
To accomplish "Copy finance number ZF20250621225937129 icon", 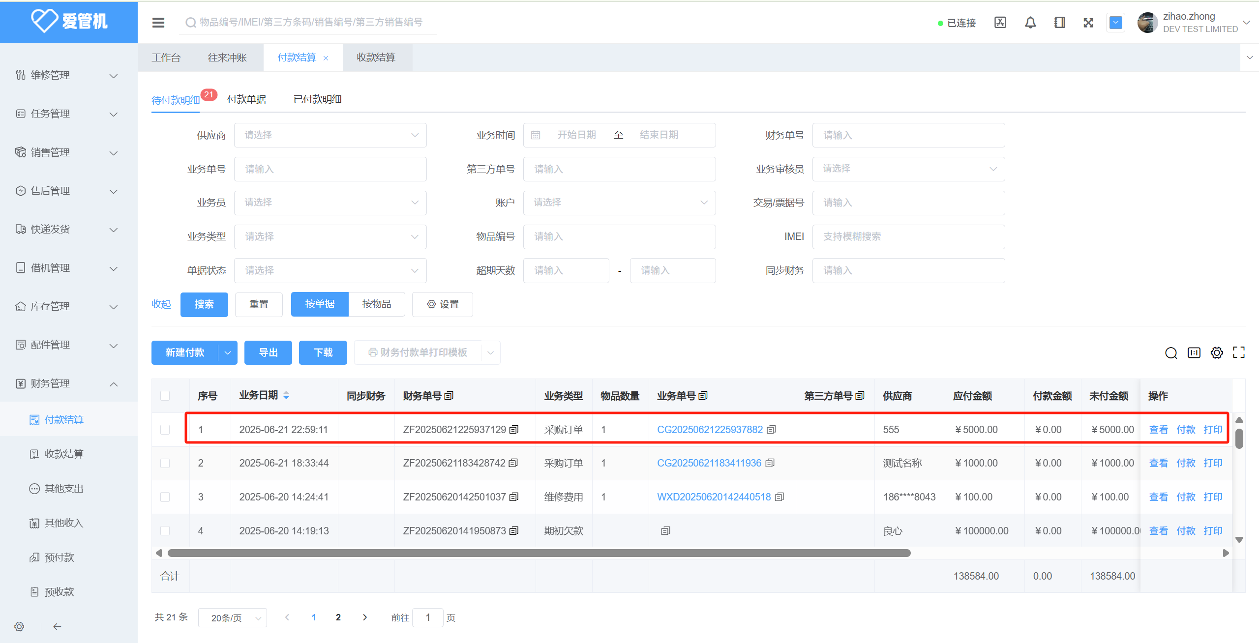I will point(514,430).
